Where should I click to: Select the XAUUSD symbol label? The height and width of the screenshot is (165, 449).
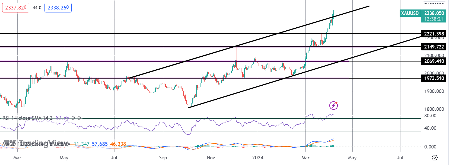pos(410,13)
